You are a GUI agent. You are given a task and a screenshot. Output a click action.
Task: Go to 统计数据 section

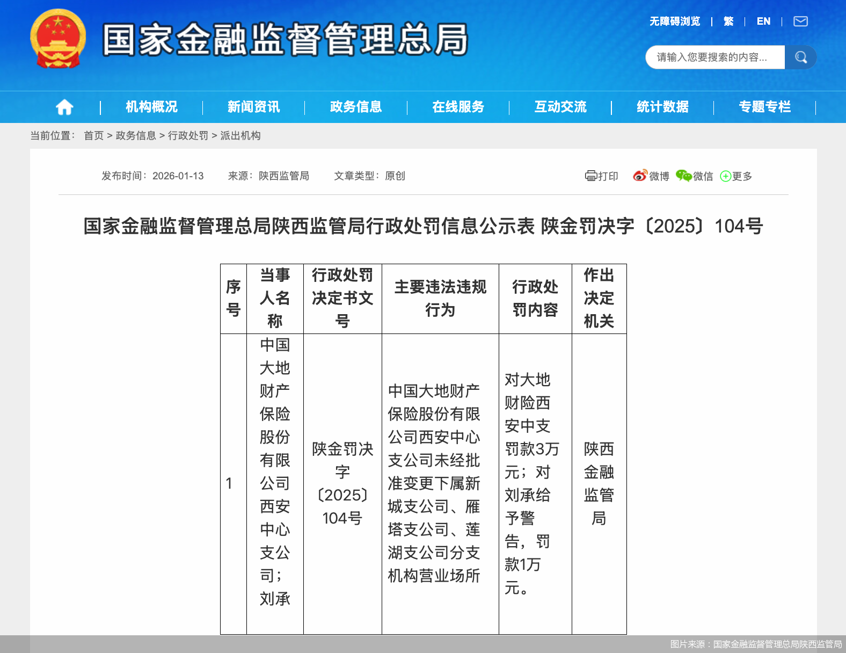pos(662,107)
